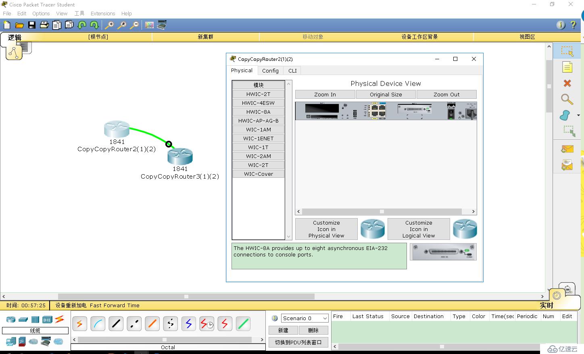584x354 pixels.
Task: Click Fast Forward Time
Action: [x=115, y=305]
